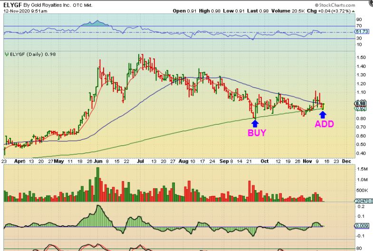Click the 0.009 MACD histogram value flag
The image size is (373, 251).
pos(362,225)
